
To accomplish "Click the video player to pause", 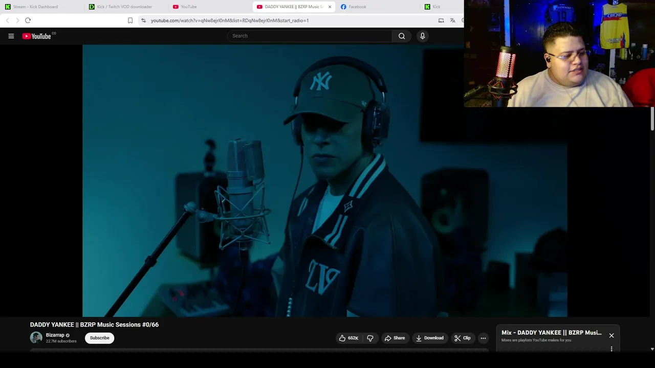I will tap(324, 180).
